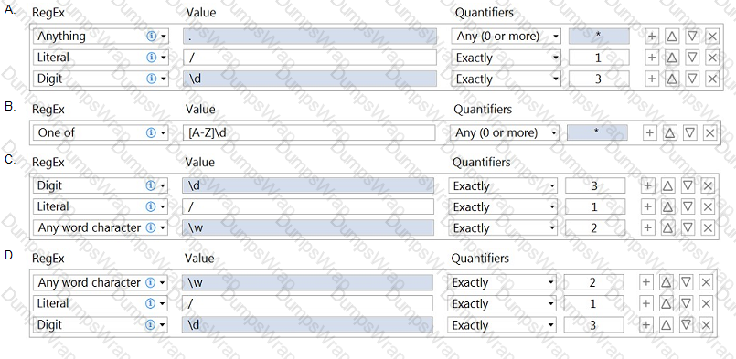Viewport: 736px width, 359px height.
Task: Move option D's Literal row down
Action: point(686,303)
